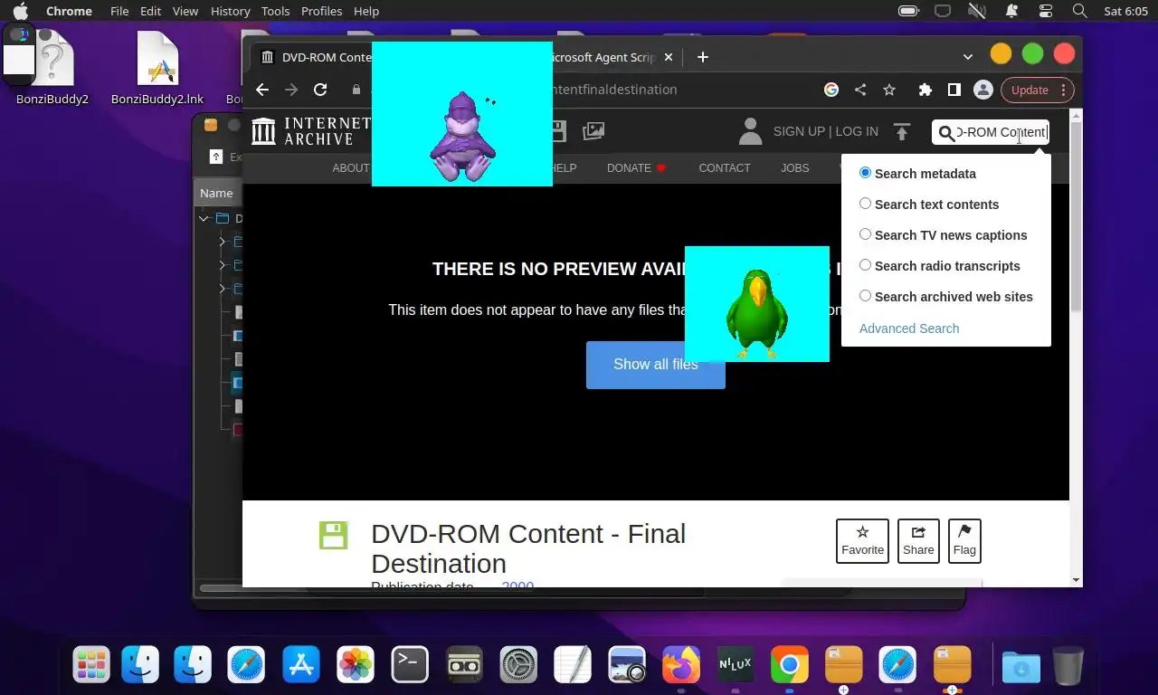The image size is (1158, 695).
Task: Open the Archive's images media icon
Action: pos(593,131)
